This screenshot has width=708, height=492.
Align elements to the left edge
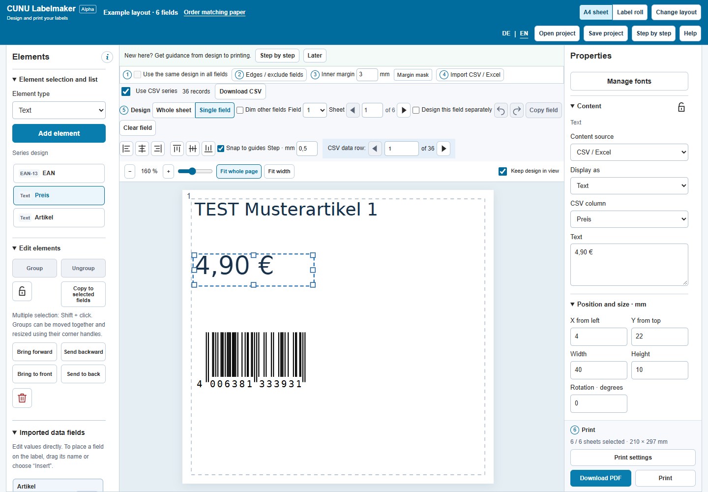pos(126,149)
